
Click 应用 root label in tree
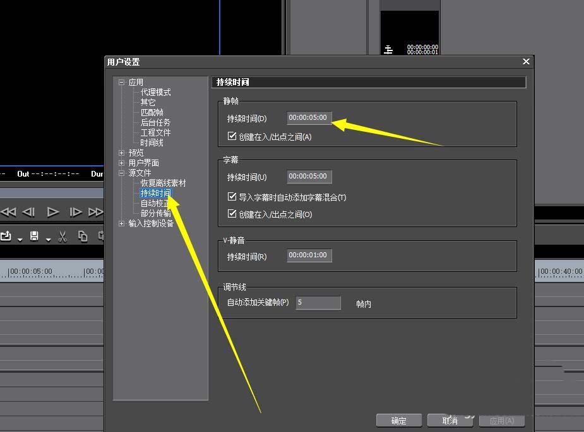pos(136,82)
